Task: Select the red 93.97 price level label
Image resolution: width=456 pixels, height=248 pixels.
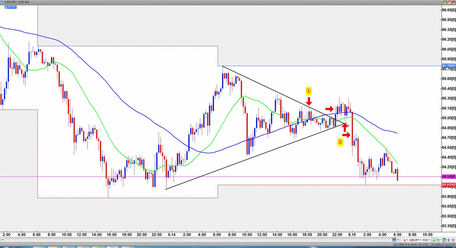Action: coord(448,185)
